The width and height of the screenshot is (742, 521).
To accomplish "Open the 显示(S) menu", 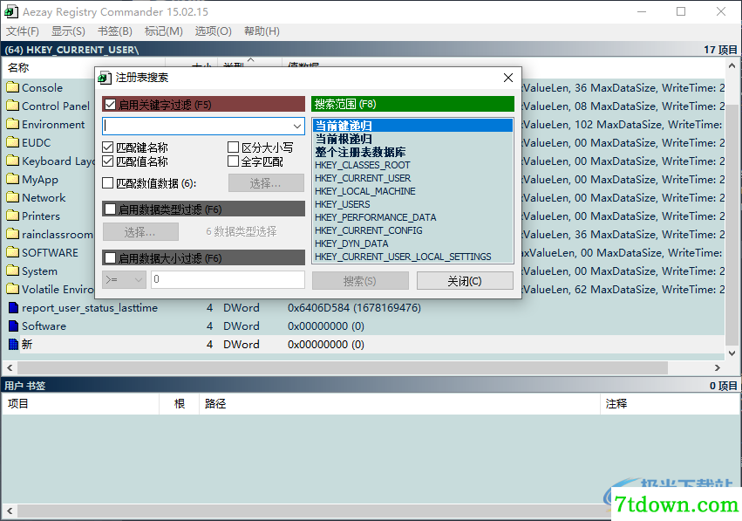I will click(68, 31).
